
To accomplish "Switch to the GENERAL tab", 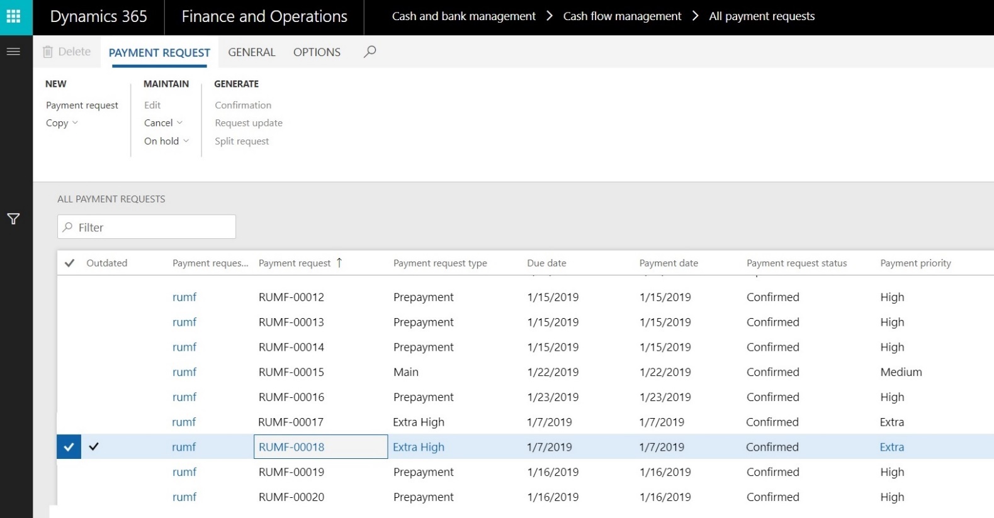I will 251,52.
